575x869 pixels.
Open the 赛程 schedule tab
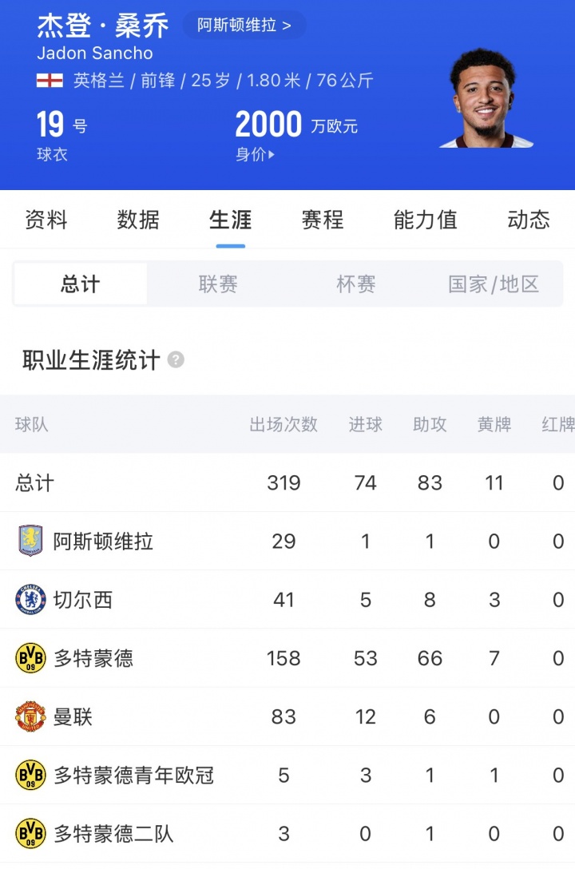pos(323,220)
